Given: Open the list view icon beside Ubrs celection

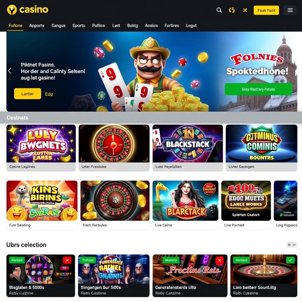Looking at the screenshot, I should click(292, 244).
